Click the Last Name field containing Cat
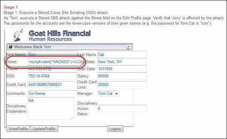Image resolution: width=227 pixels, height=139 pixels. 122,55
